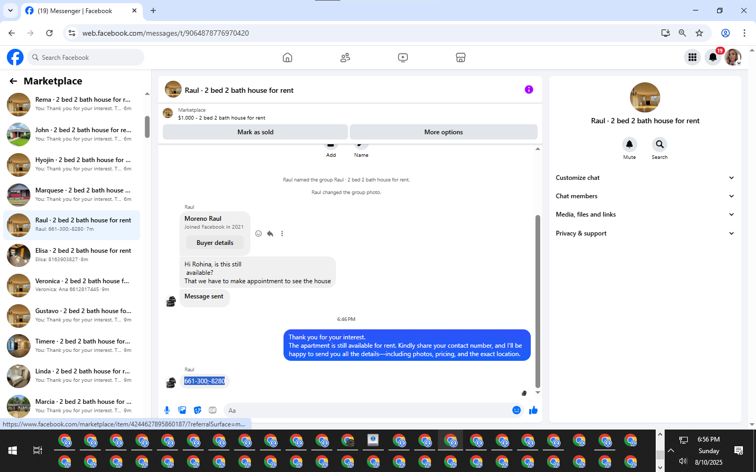756x472 pixels.
Task: Open Buyer details for Moreno Raul
Action: point(215,243)
